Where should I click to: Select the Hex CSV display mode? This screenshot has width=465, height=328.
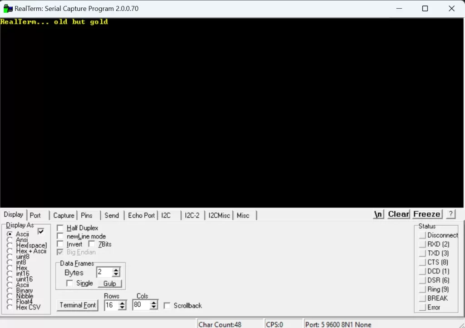coord(10,307)
